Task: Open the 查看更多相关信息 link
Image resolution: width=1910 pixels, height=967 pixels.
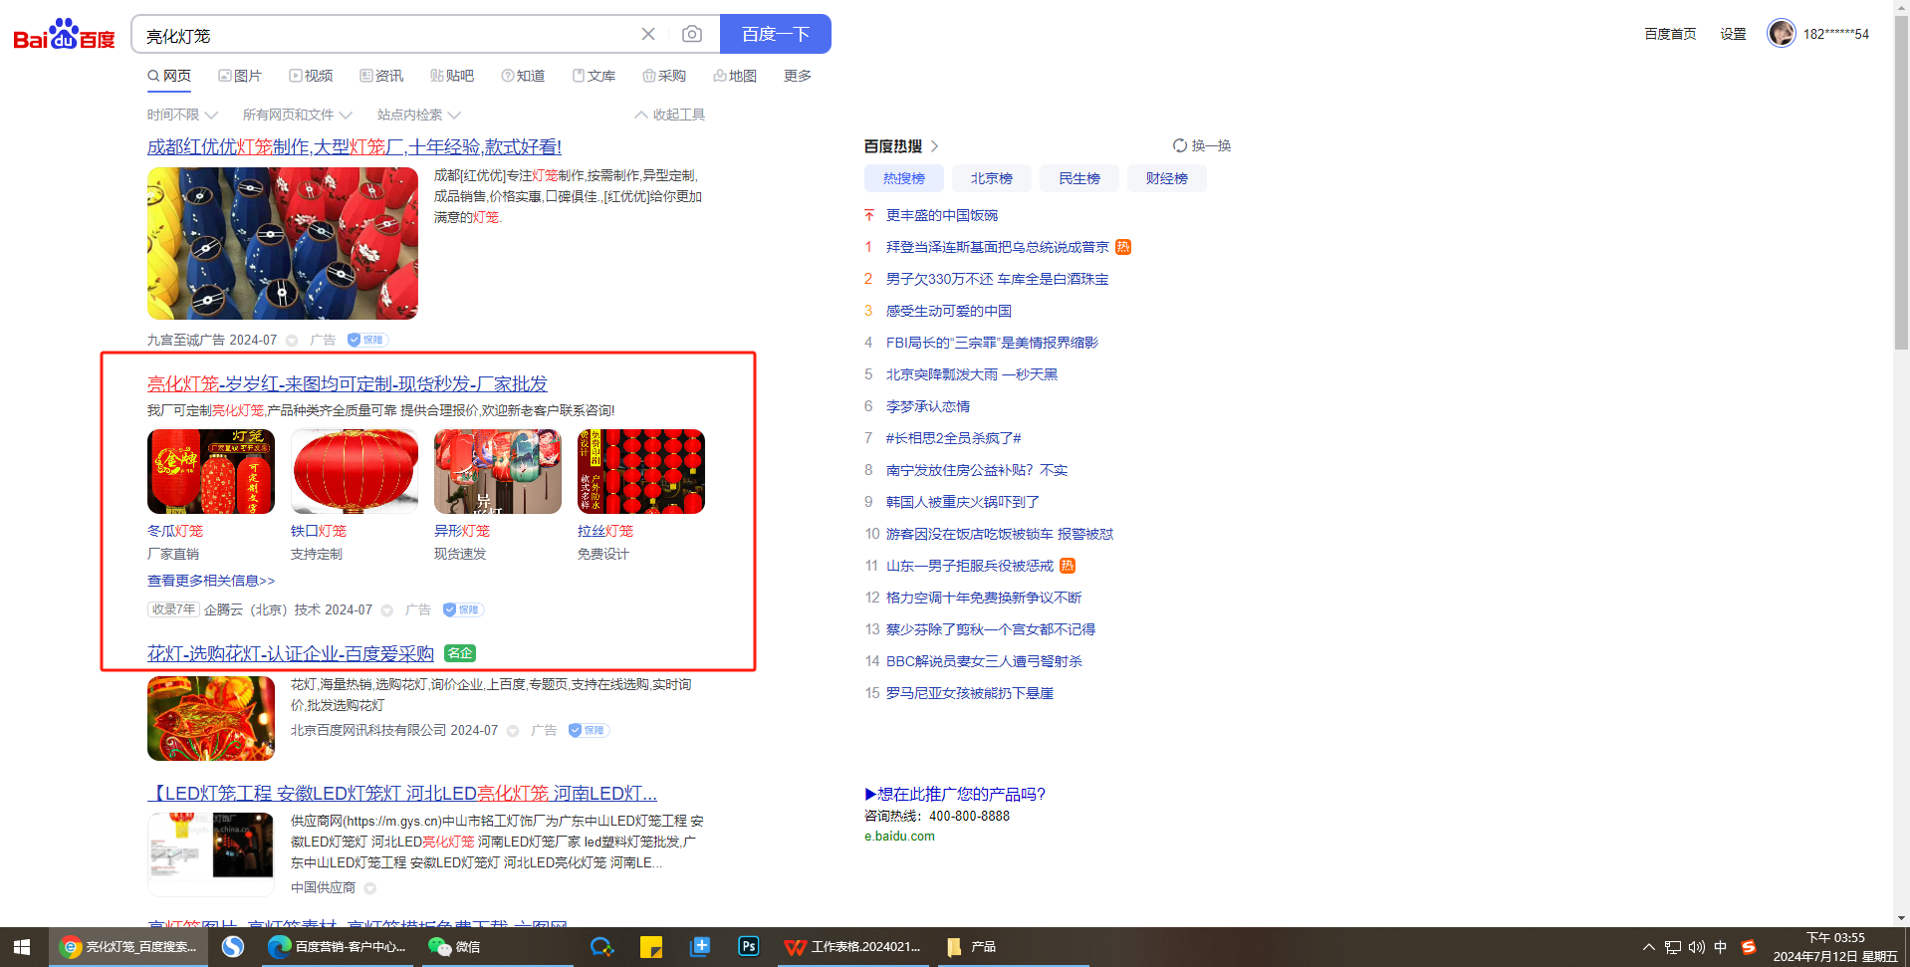Action: click(x=211, y=581)
